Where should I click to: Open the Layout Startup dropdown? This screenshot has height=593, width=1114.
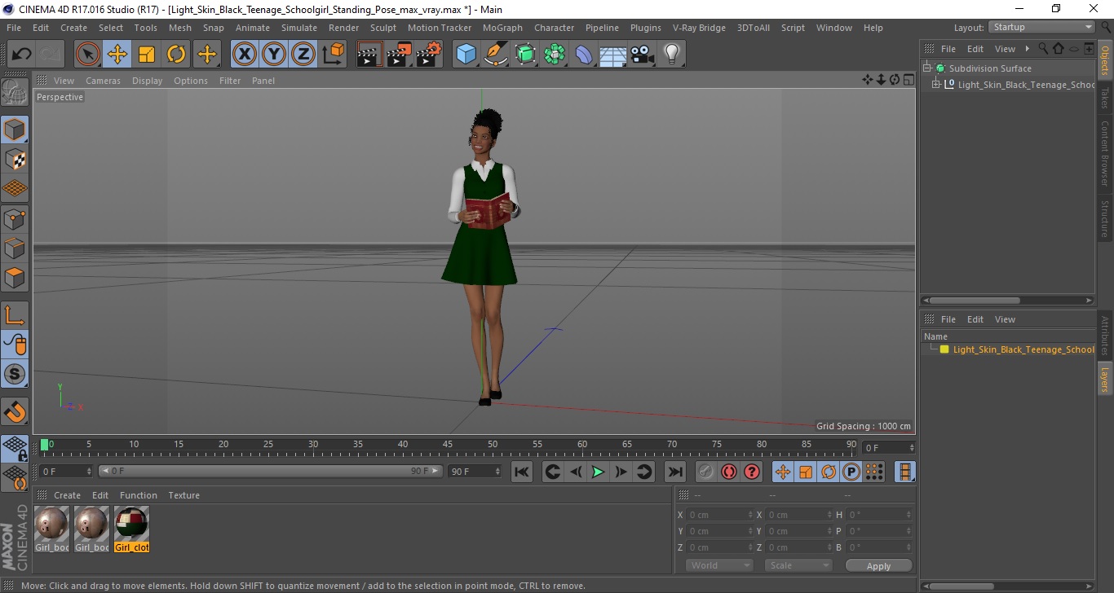point(1041,27)
